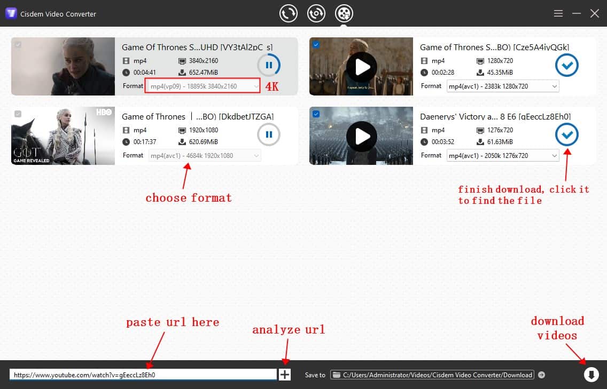Minimize the Cisdem window
The image size is (607, 389).
pyautogui.click(x=577, y=13)
